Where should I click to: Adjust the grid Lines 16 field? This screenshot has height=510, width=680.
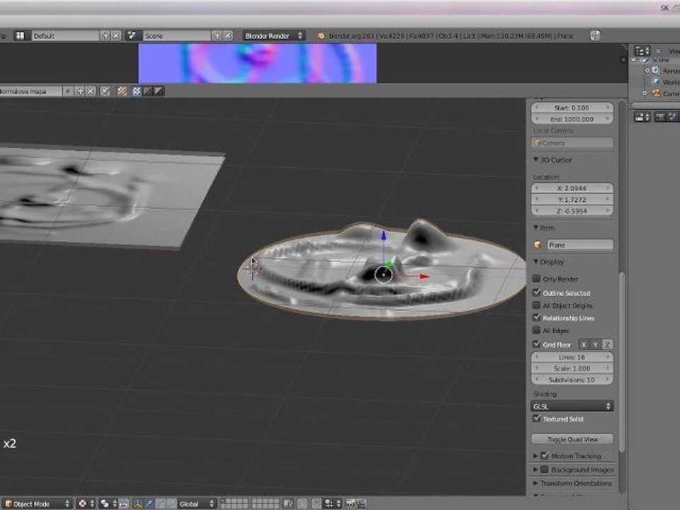click(572, 357)
